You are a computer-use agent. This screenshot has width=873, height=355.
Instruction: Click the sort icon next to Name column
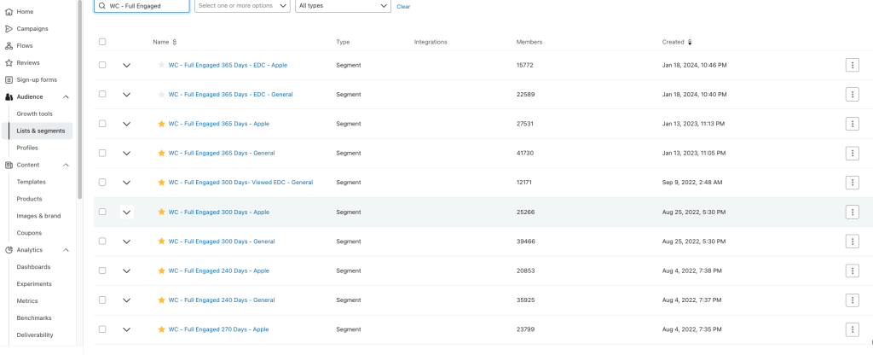tap(175, 42)
